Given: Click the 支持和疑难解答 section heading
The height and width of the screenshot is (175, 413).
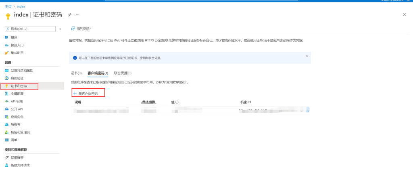Looking at the screenshot, I should [x=16, y=150].
